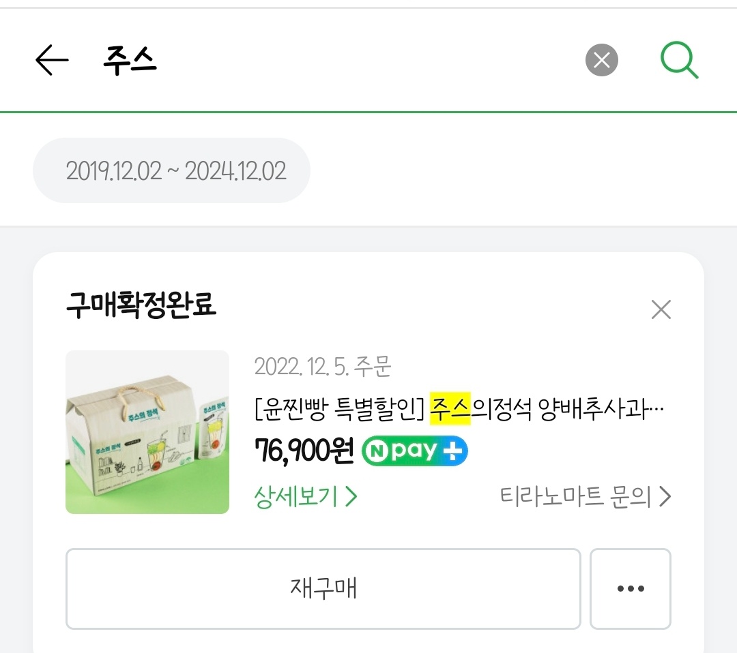Open the juice box product thumbnail
This screenshot has width=737, height=653.
(x=147, y=432)
